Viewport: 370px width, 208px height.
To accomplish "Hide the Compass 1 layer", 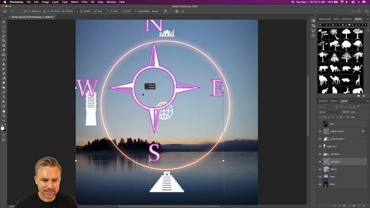I will point(320,162).
